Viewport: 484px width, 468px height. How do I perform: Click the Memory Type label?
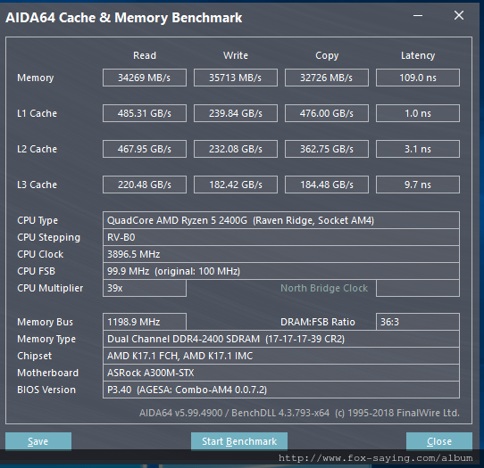coord(46,340)
